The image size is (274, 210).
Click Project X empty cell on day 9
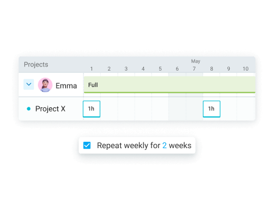pyautogui.click(x=229, y=109)
